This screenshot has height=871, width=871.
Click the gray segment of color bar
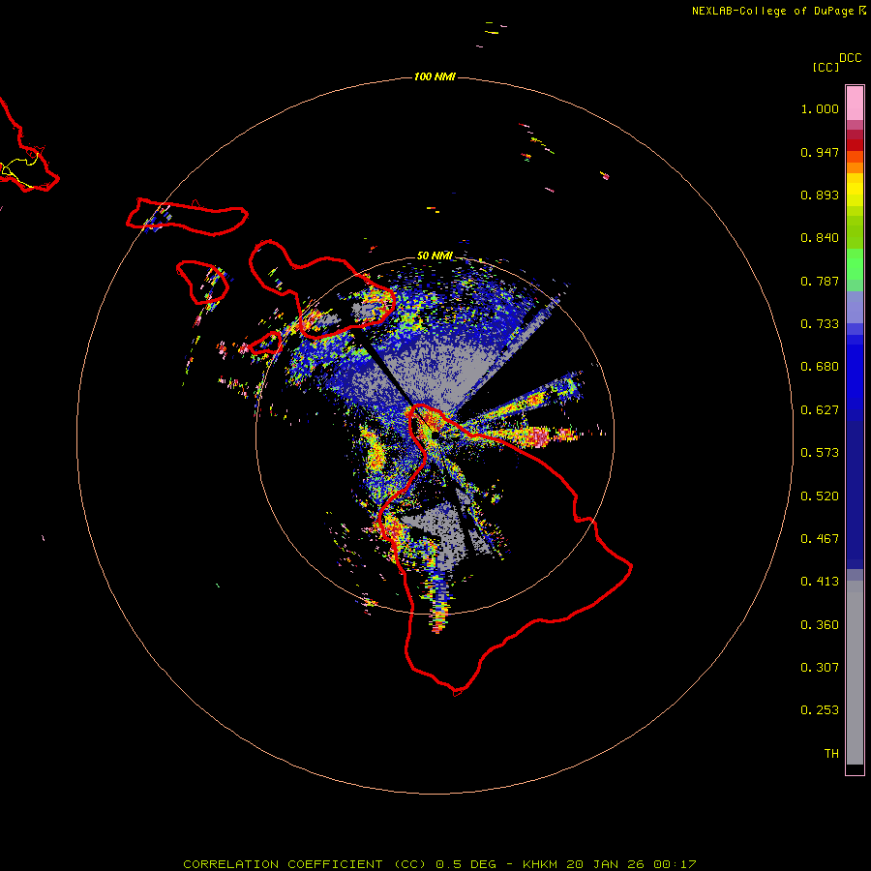click(855, 673)
